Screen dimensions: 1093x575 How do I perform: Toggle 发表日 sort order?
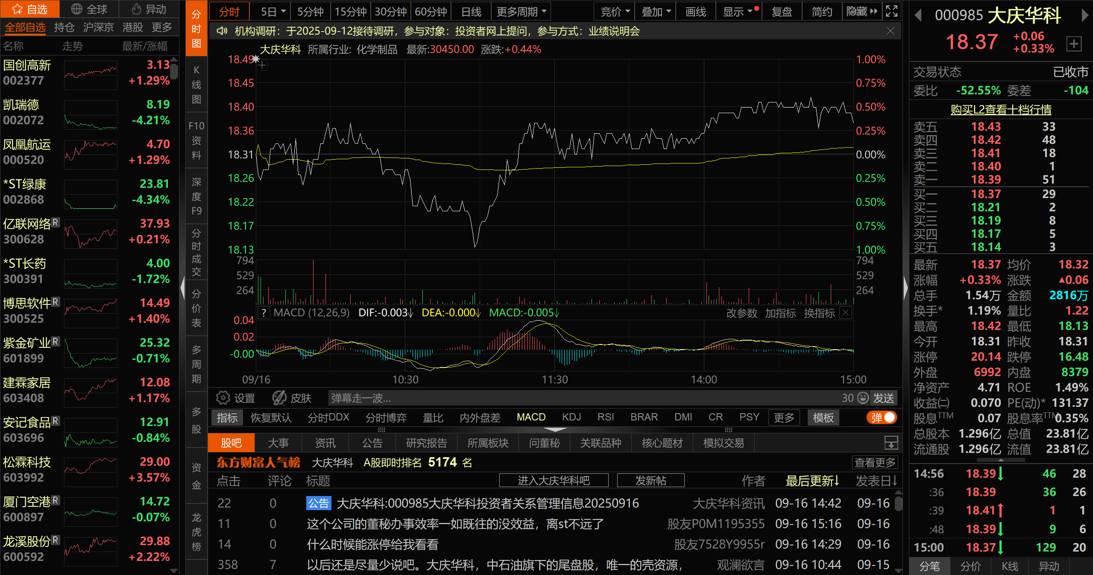(876, 481)
